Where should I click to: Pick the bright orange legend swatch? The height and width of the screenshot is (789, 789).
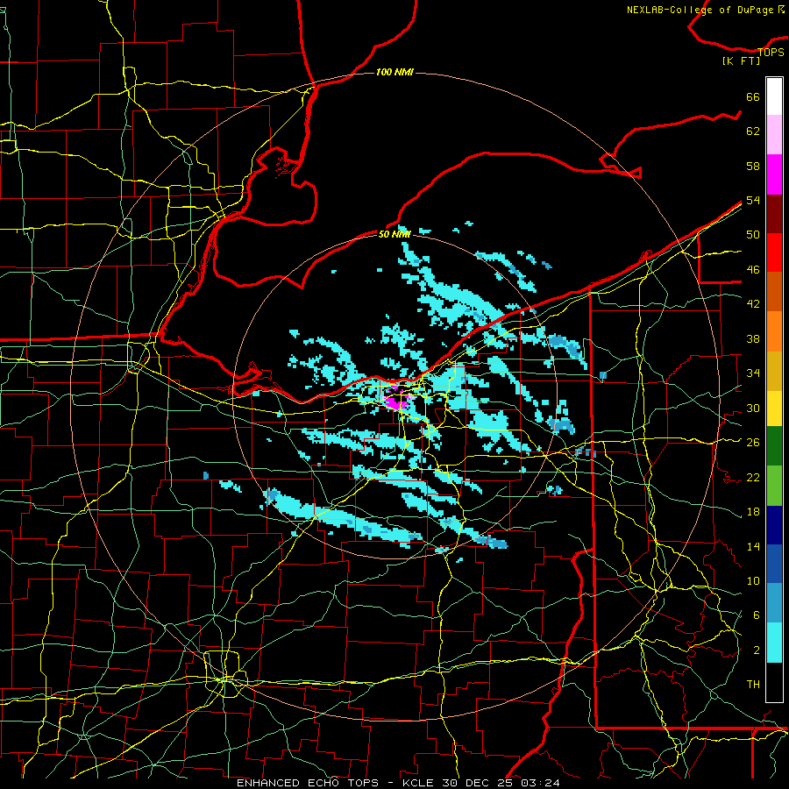(x=774, y=331)
